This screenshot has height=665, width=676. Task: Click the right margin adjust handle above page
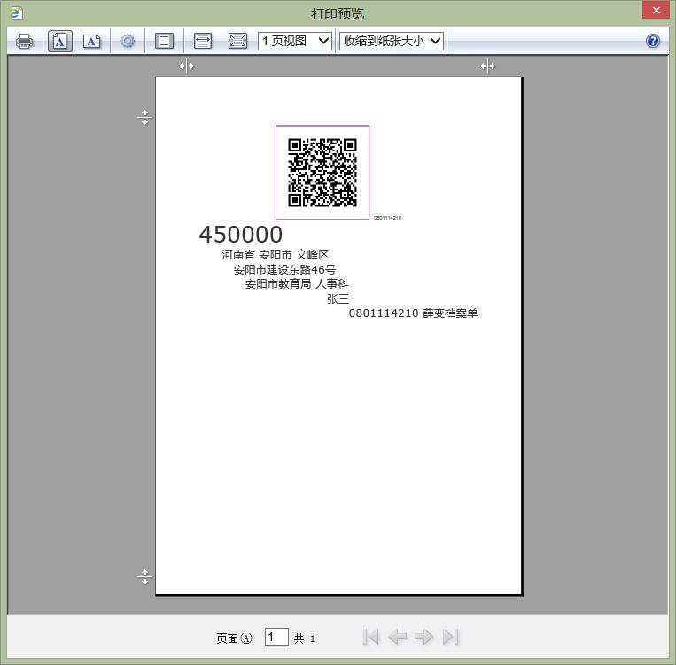(487, 66)
